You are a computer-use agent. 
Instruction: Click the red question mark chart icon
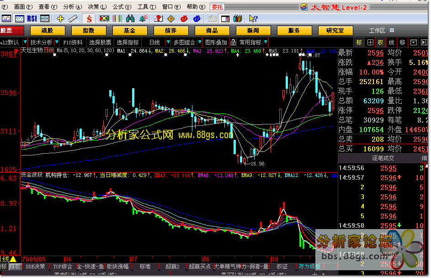[x=158, y=18]
